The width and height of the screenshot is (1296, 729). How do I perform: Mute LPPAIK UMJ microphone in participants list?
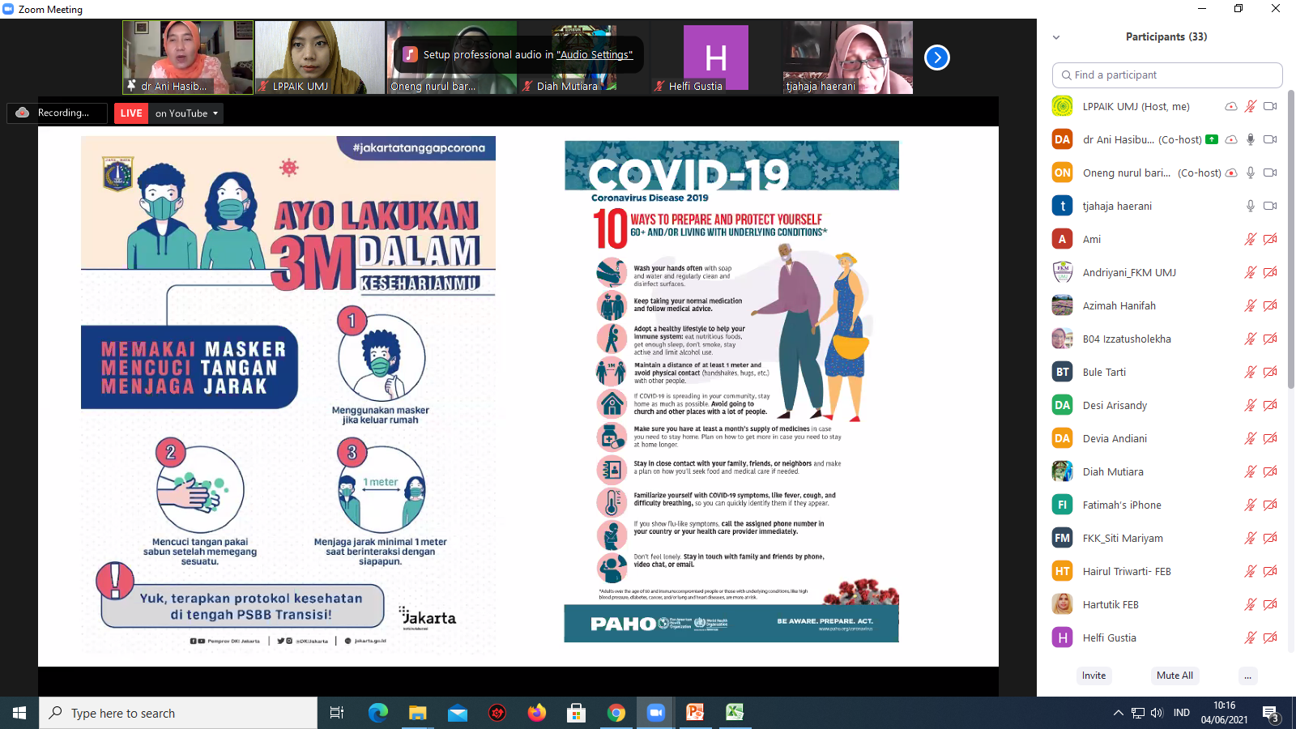tap(1251, 106)
